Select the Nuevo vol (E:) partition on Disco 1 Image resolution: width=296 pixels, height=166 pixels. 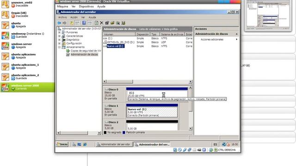pos(152,112)
